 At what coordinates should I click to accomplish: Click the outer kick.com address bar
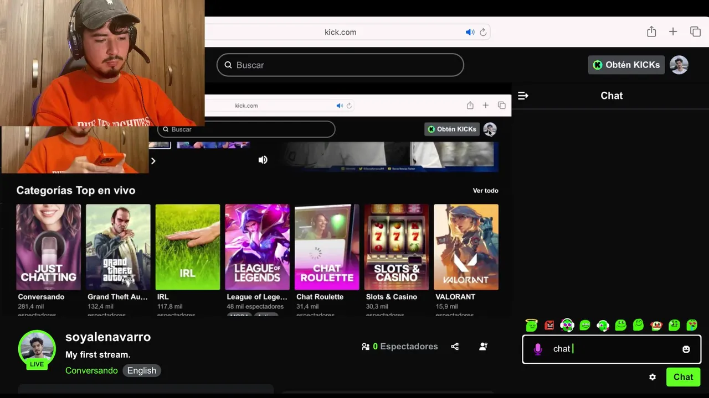[x=340, y=32]
